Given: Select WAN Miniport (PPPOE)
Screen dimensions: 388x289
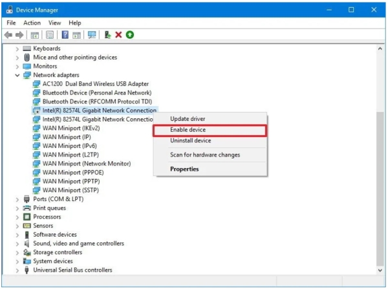Looking at the screenshot, I should click(73, 173).
